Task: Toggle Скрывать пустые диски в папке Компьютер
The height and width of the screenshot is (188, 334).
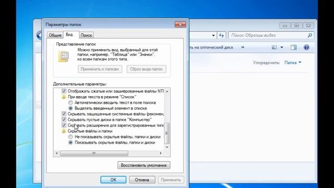Action: 64,120
